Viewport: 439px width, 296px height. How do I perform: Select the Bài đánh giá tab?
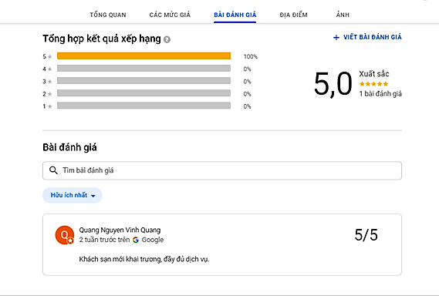[235, 15]
